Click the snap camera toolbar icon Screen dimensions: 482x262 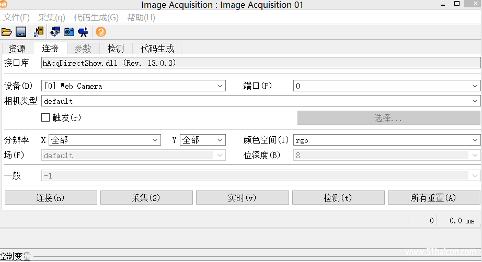69,32
